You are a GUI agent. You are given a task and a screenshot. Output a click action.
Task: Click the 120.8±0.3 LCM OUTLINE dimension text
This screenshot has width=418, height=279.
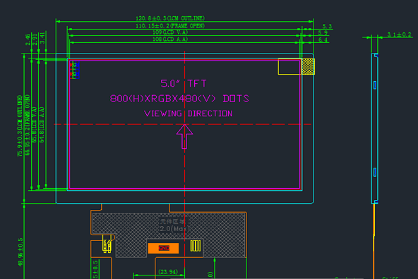click(170, 18)
